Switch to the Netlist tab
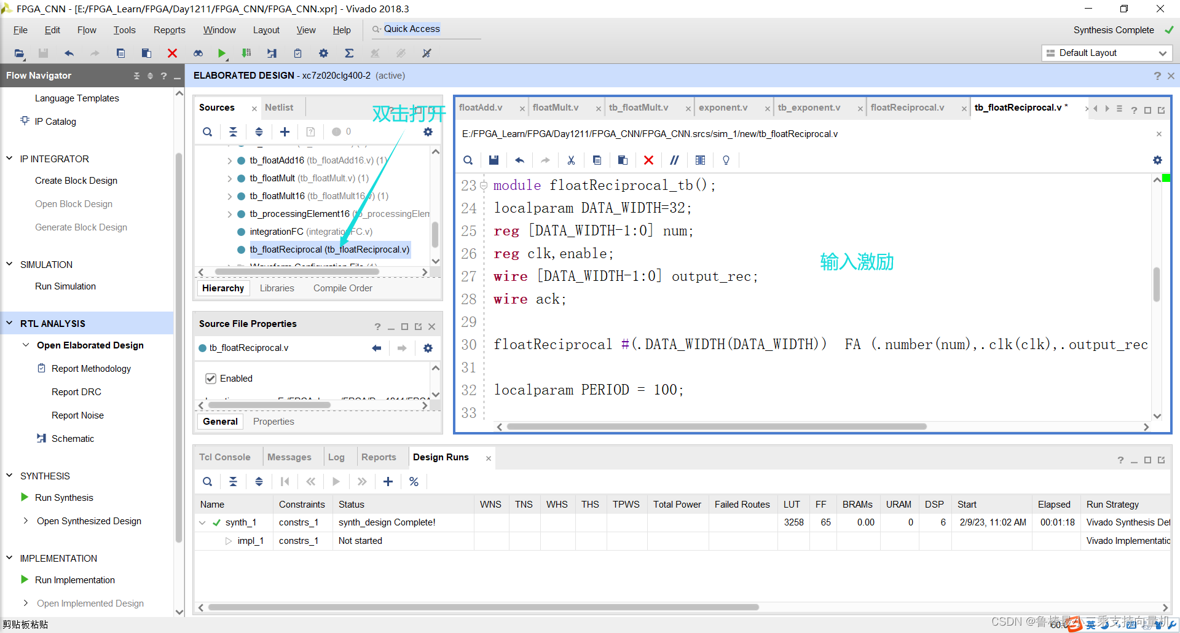This screenshot has width=1180, height=633. 279,108
